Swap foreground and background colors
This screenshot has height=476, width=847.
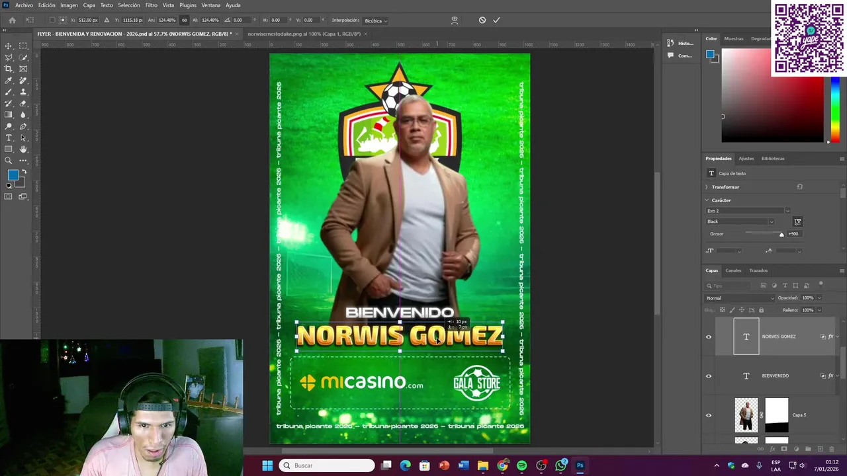pyautogui.click(x=24, y=172)
